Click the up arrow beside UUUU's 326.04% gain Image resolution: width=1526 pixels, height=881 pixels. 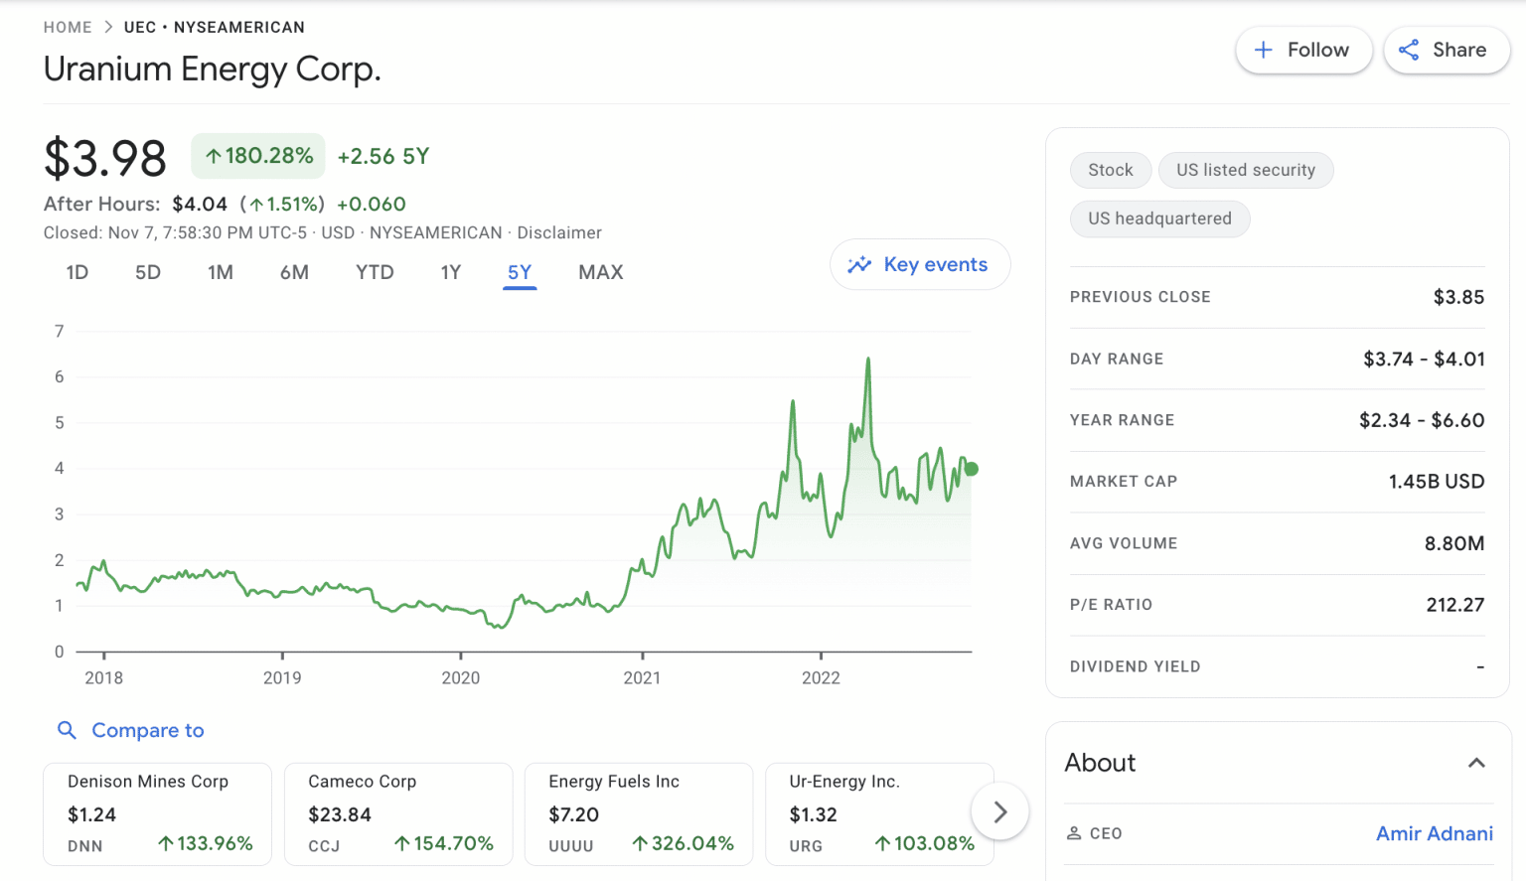click(x=641, y=843)
